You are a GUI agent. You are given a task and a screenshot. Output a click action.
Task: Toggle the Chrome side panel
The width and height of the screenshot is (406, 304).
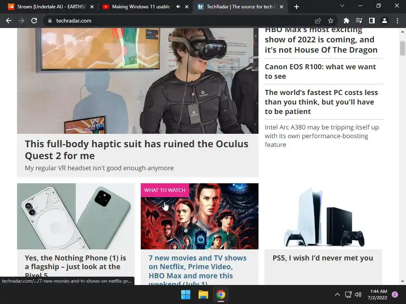point(372,21)
